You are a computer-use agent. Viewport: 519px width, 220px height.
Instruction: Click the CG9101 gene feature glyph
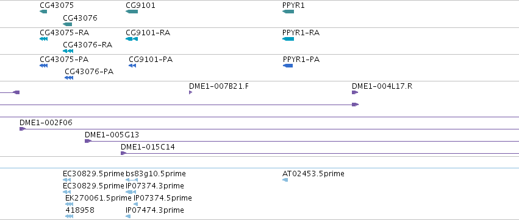click(x=132, y=12)
